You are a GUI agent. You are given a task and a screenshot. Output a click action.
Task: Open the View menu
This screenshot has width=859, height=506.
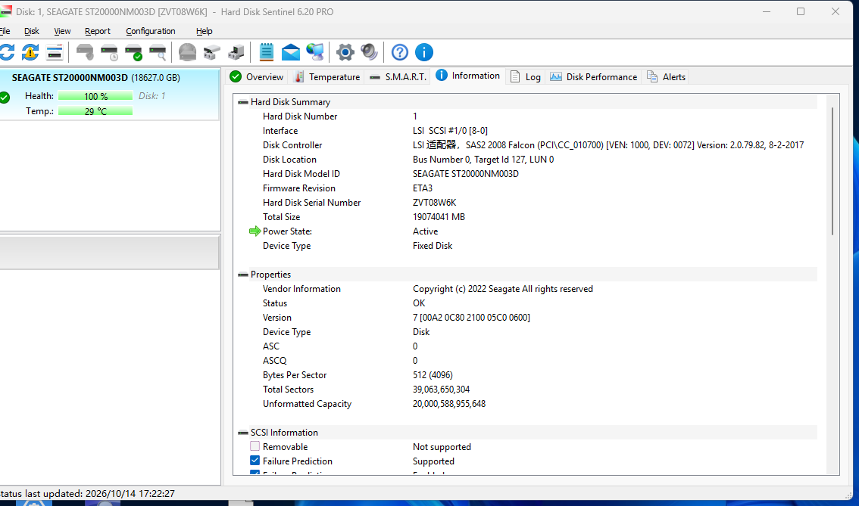click(62, 31)
